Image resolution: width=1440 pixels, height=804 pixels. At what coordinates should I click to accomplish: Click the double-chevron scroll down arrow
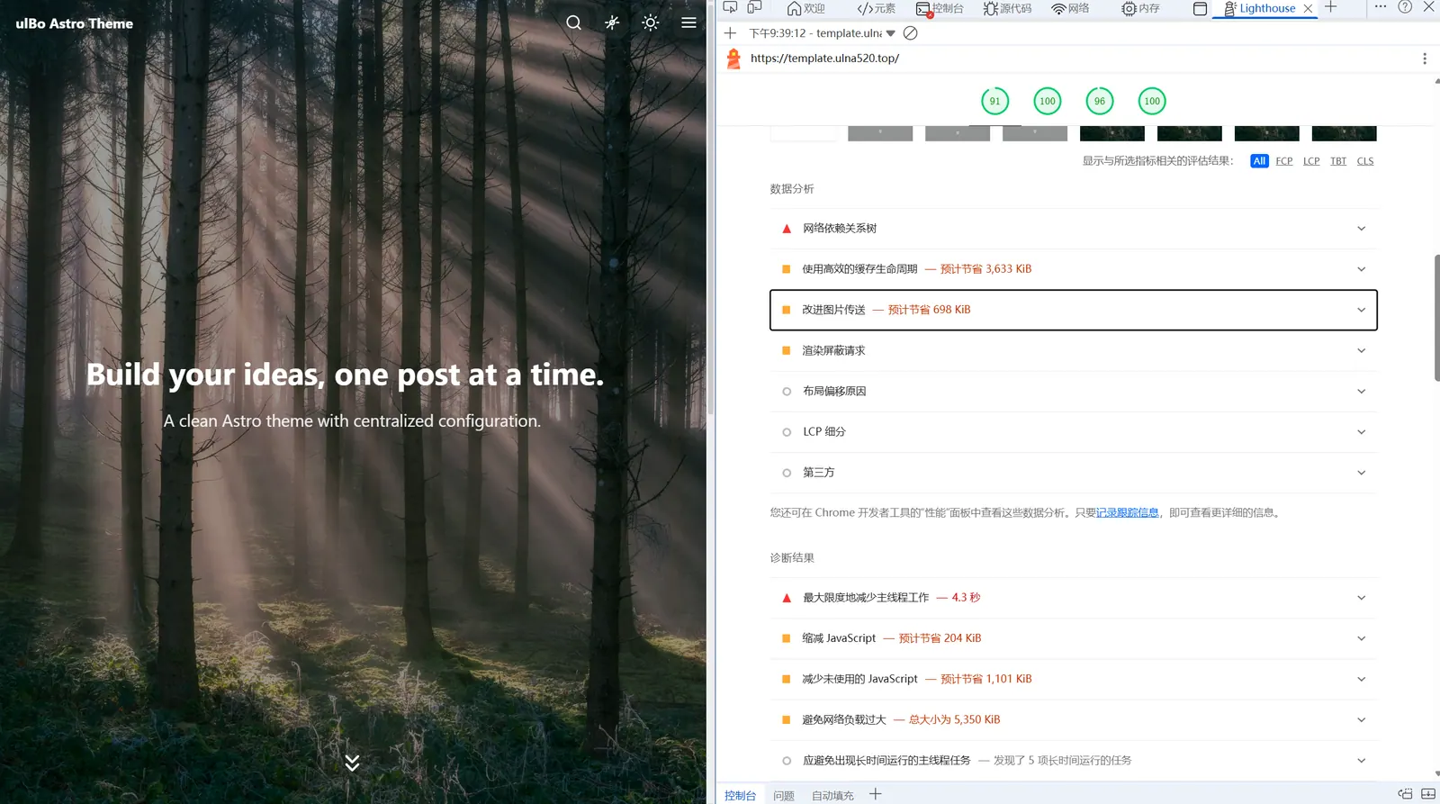(x=352, y=763)
